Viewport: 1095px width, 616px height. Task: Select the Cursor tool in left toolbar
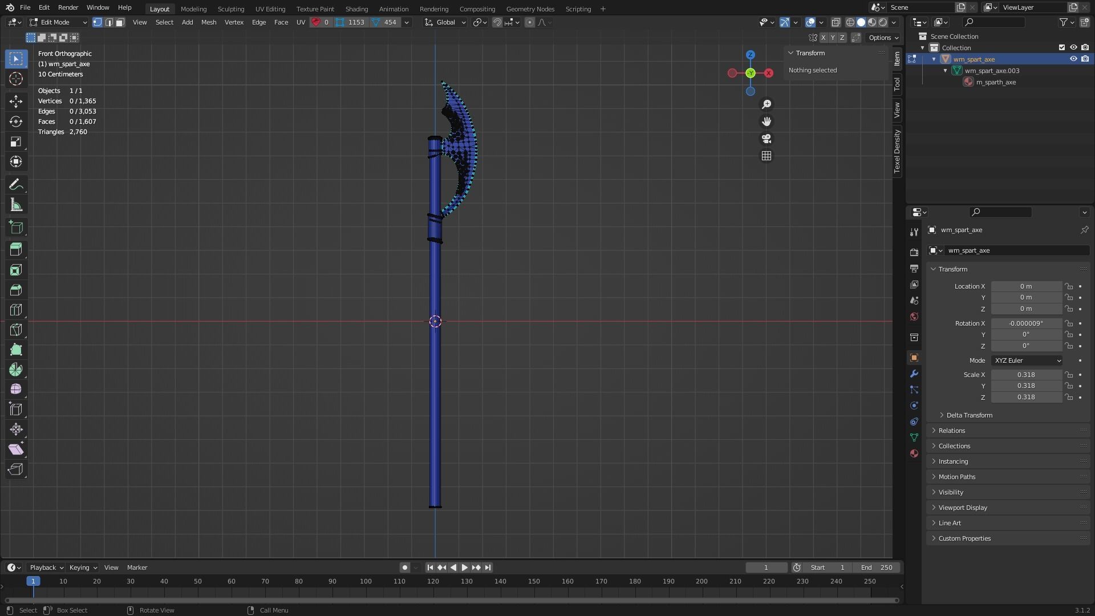tap(16, 79)
